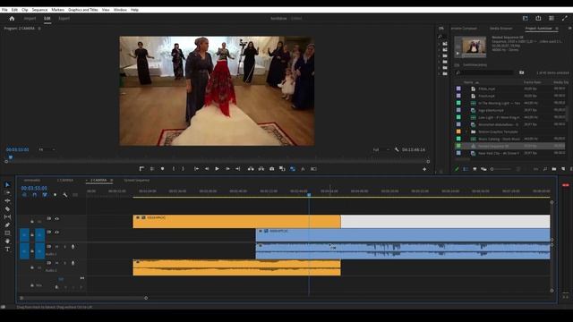
Task: Open the Edit menu
Action: click(x=14, y=10)
